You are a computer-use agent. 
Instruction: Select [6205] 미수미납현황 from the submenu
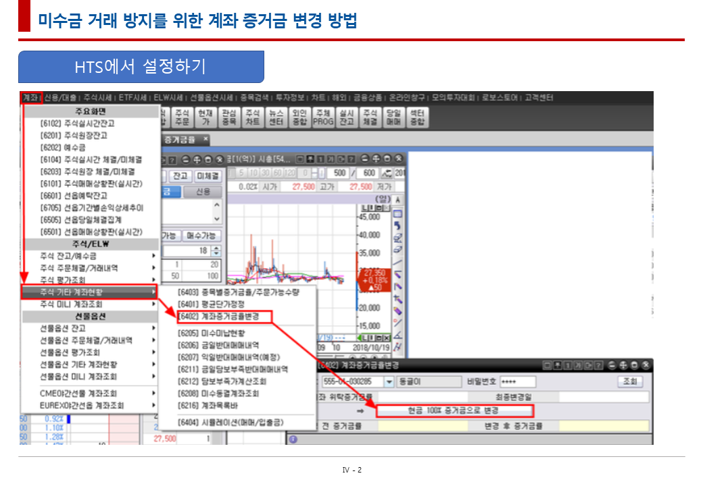coord(212,333)
